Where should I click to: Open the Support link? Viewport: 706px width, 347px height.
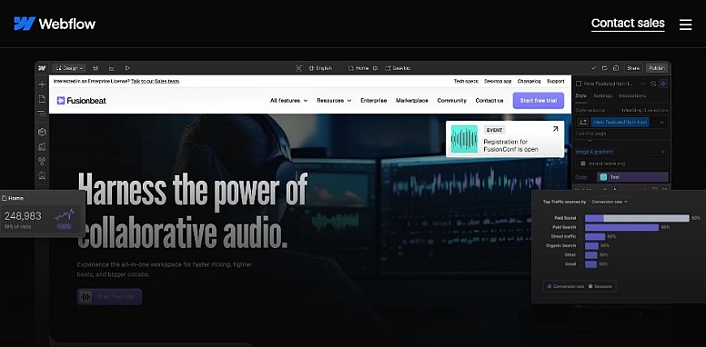click(x=555, y=82)
